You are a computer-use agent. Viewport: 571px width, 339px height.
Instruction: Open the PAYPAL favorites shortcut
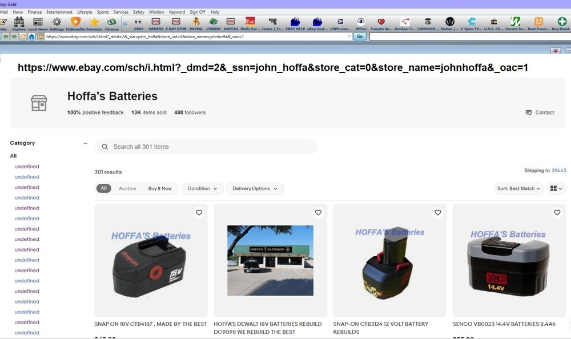coord(196,23)
